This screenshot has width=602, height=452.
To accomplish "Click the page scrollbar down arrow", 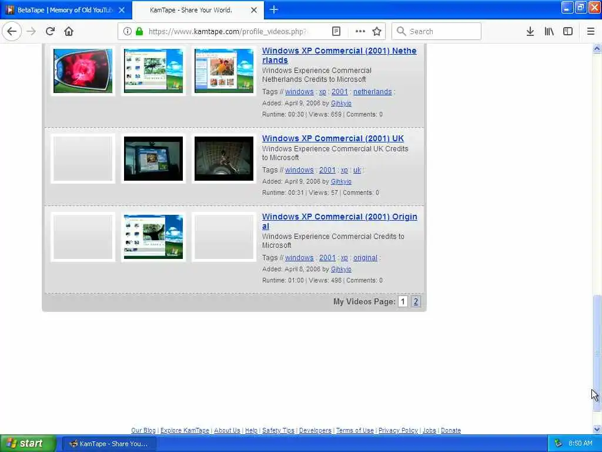I will pos(597,429).
